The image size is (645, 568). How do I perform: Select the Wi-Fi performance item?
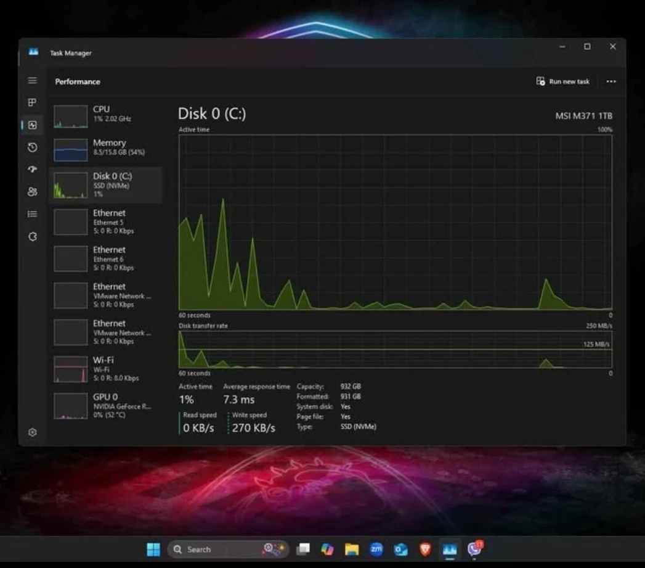point(105,369)
